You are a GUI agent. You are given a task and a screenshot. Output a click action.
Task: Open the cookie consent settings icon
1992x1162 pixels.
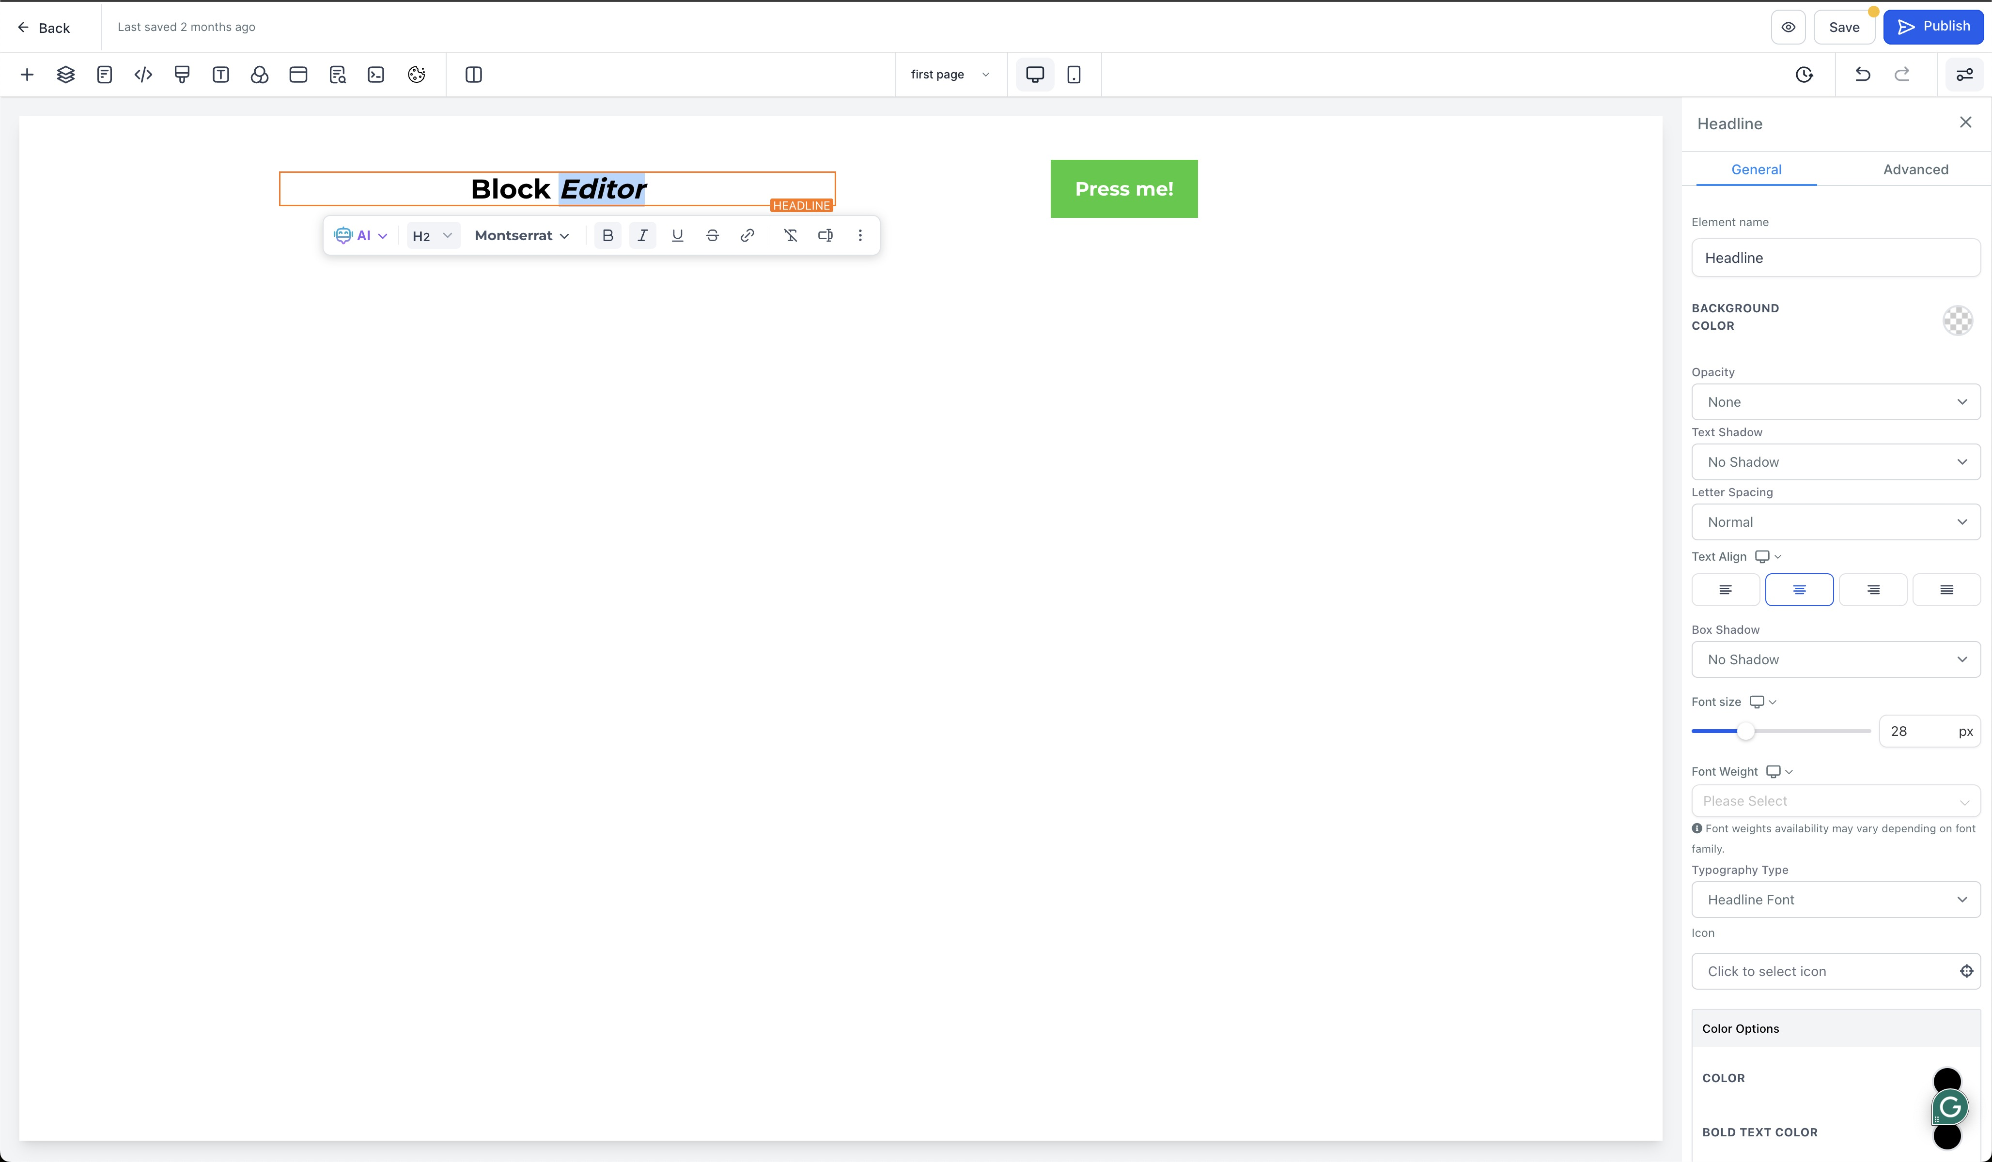pyautogui.click(x=417, y=74)
